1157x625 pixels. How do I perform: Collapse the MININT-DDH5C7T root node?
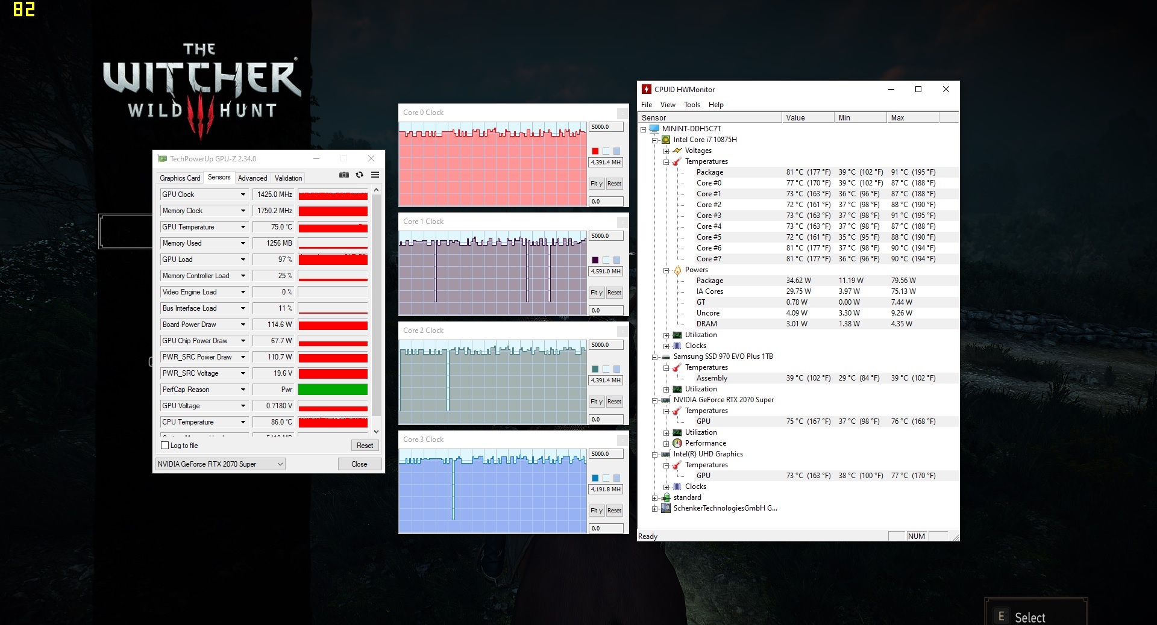[644, 129]
